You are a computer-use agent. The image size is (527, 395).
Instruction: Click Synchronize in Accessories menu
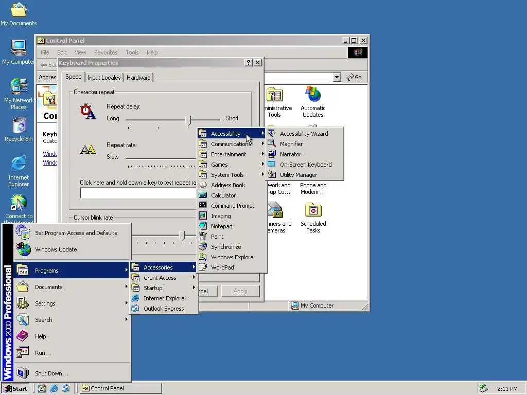[x=232, y=247]
